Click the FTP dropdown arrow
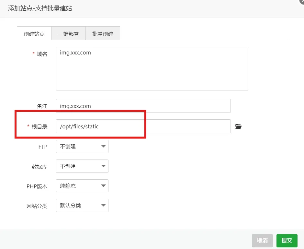This screenshot has width=304, height=249. pos(103,146)
